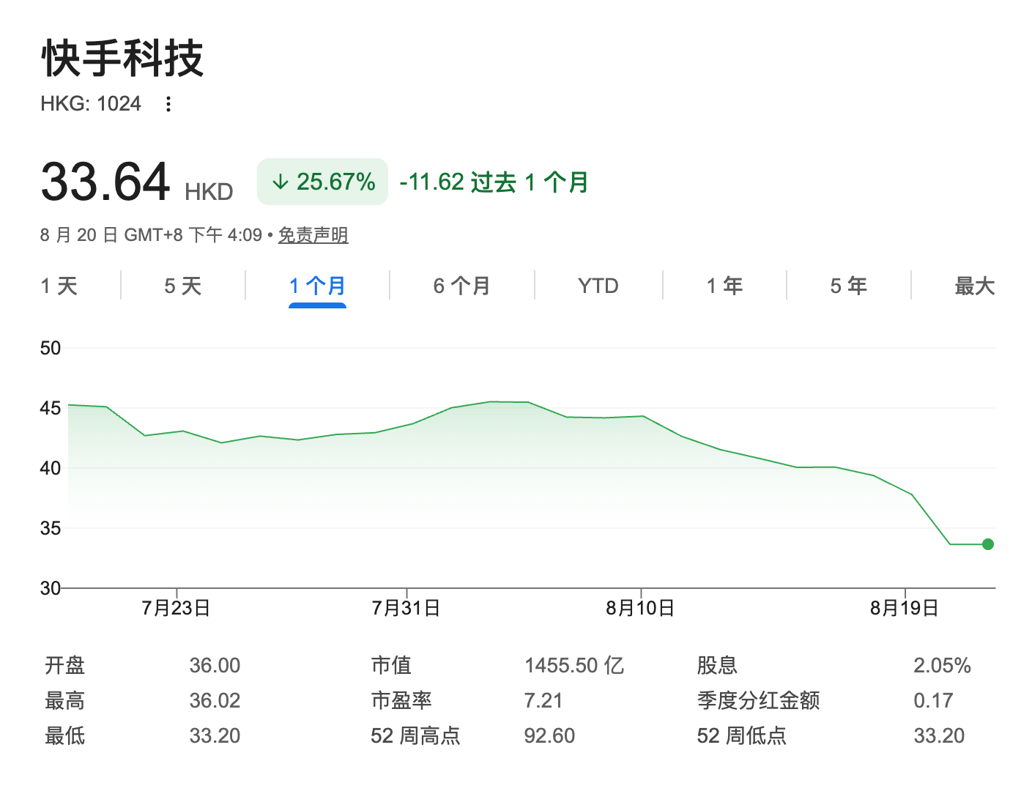Click the 52-week high value 92.60

(x=549, y=735)
